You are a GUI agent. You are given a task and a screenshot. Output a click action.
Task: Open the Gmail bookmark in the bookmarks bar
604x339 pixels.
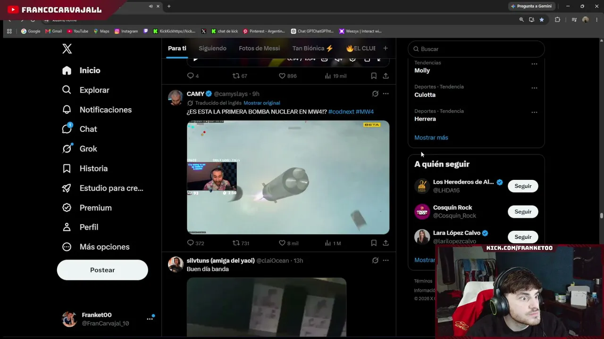click(x=53, y=31)
